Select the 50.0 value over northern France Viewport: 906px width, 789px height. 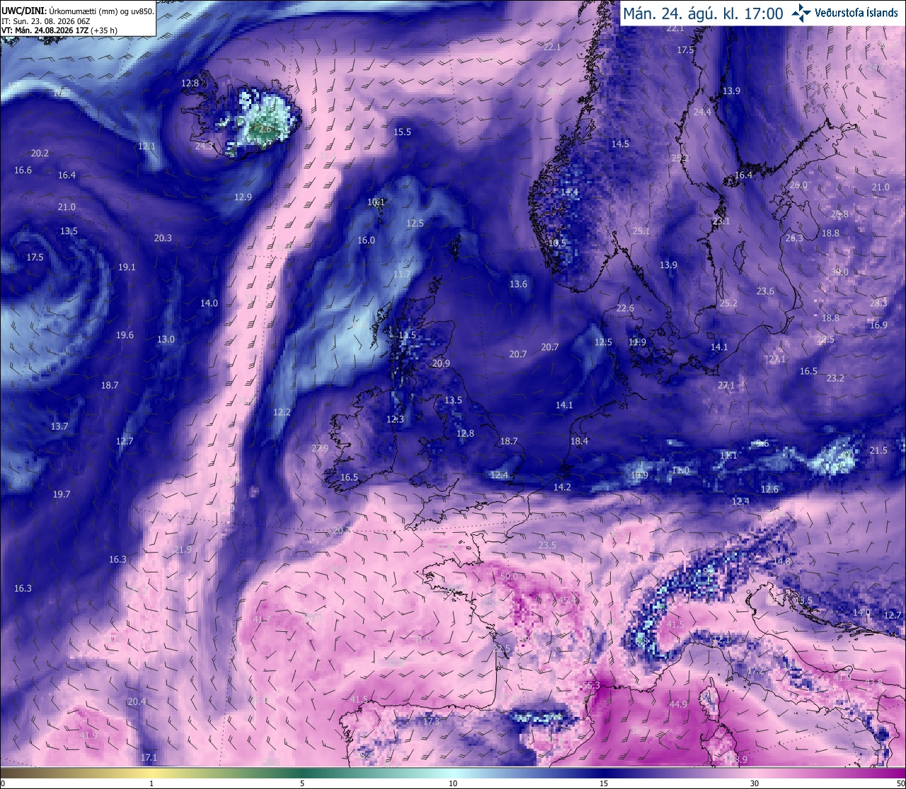(509, 576)
